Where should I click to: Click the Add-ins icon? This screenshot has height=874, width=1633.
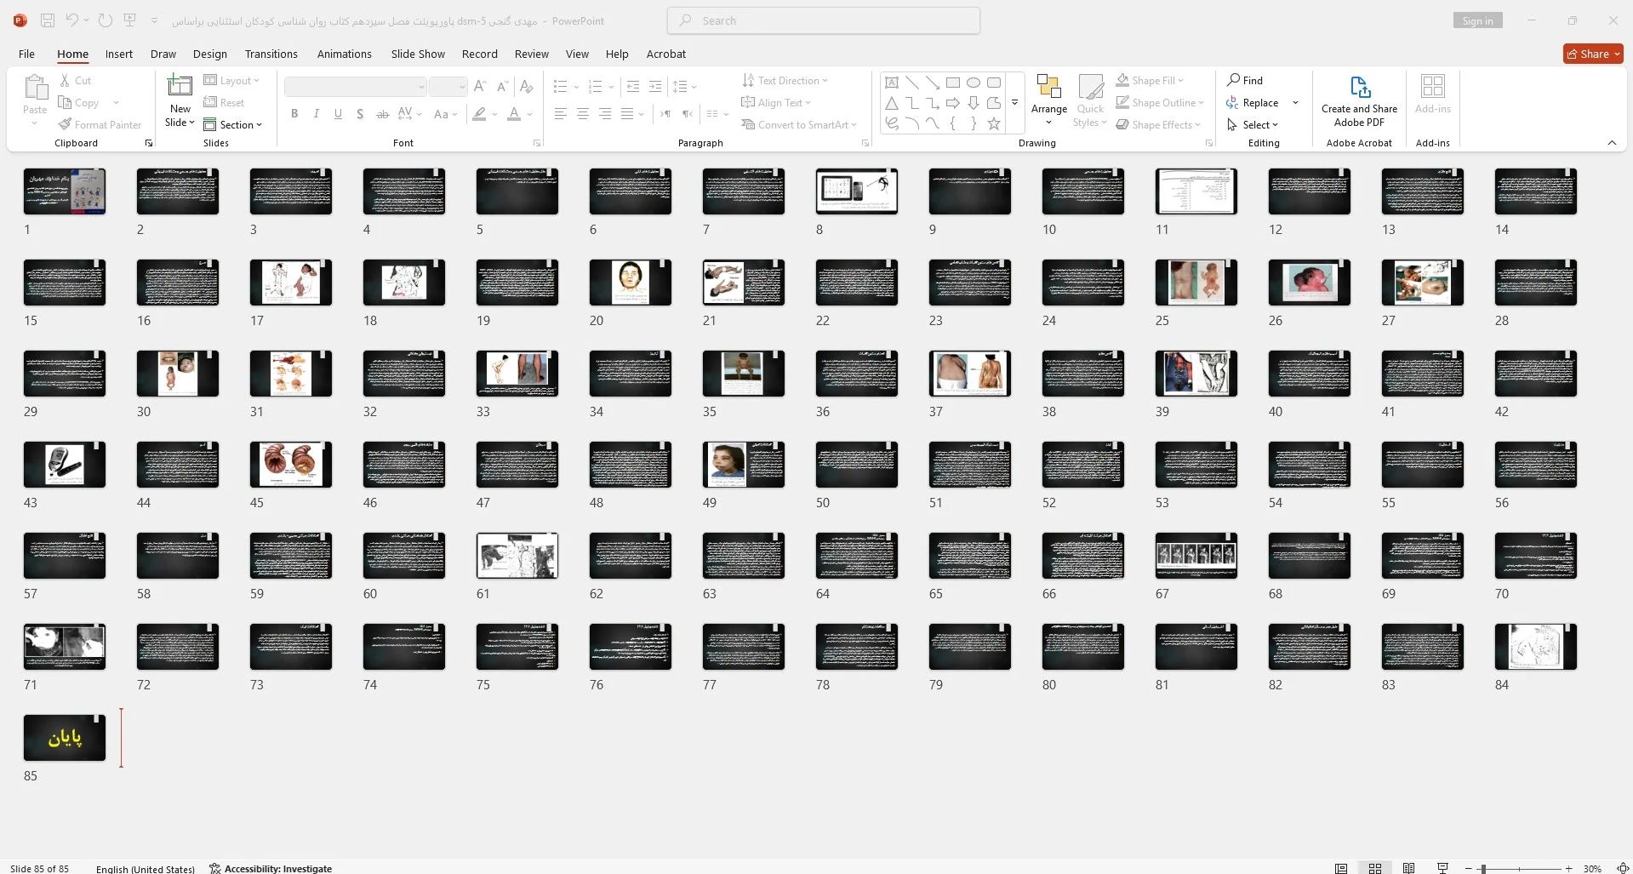1433,95
